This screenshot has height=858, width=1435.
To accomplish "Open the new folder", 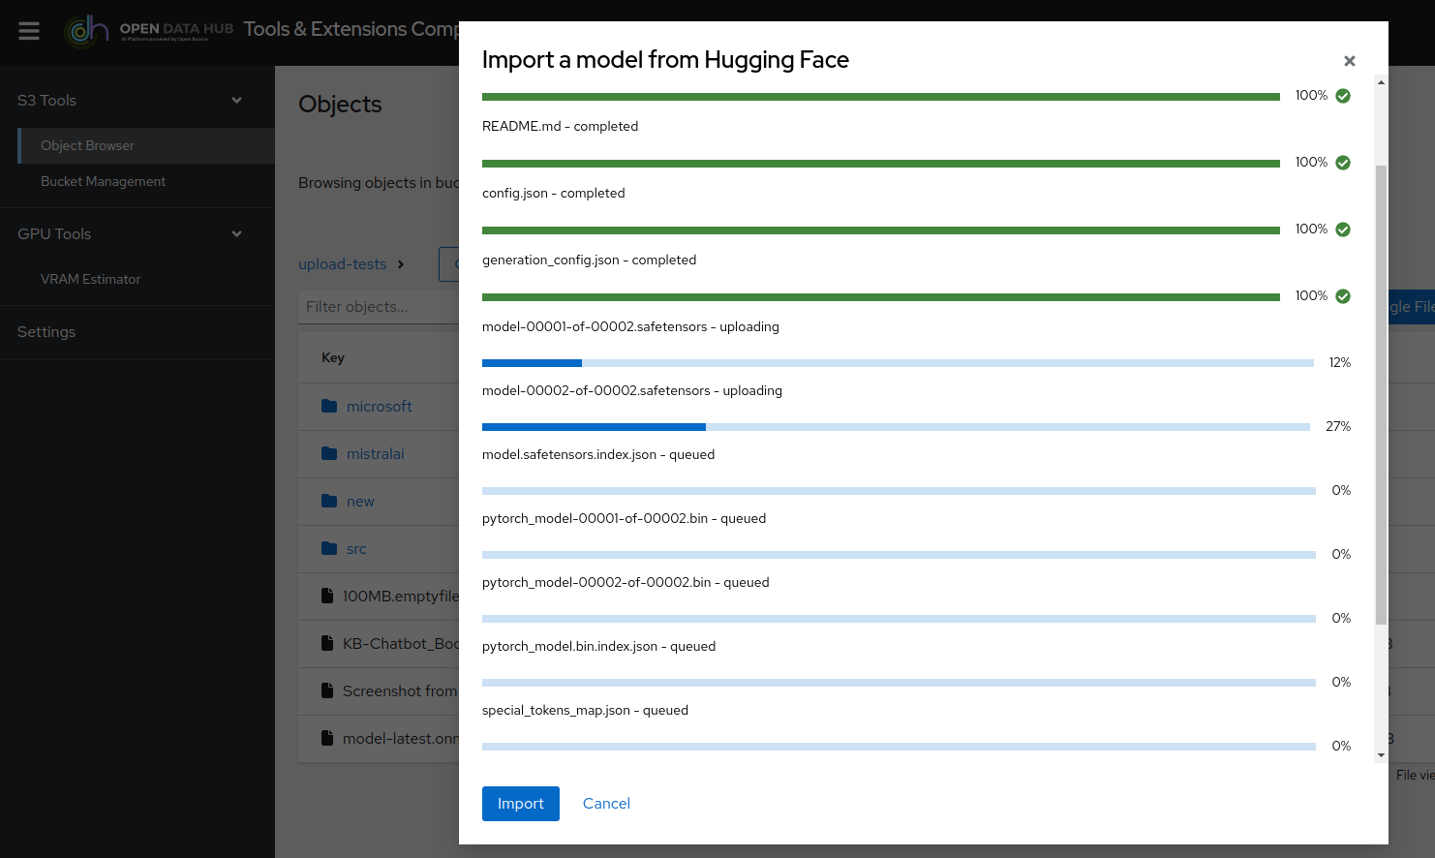I will click(360, 502).
